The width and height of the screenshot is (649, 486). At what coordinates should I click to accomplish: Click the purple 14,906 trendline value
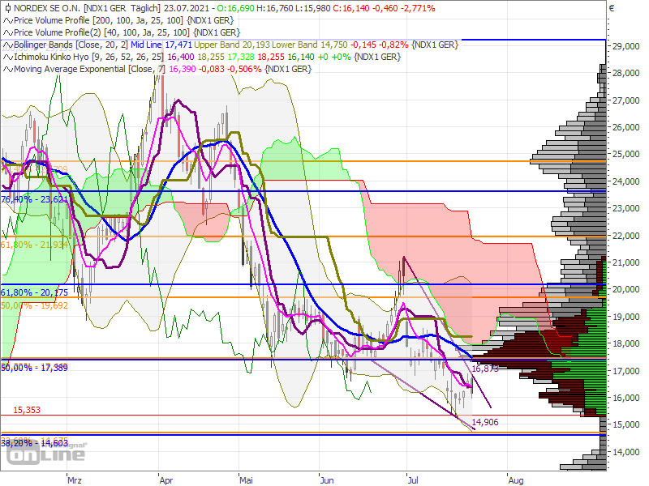[485, 422]
